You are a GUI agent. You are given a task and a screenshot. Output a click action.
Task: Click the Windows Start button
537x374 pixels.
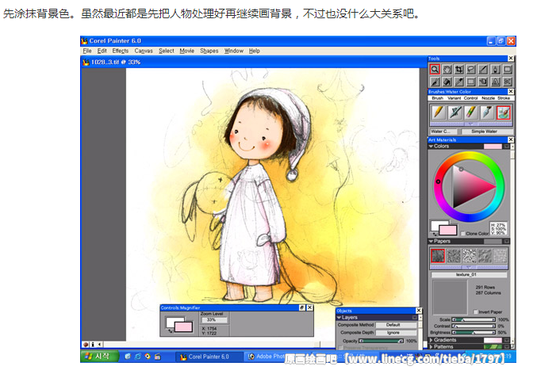click(99, 357)
